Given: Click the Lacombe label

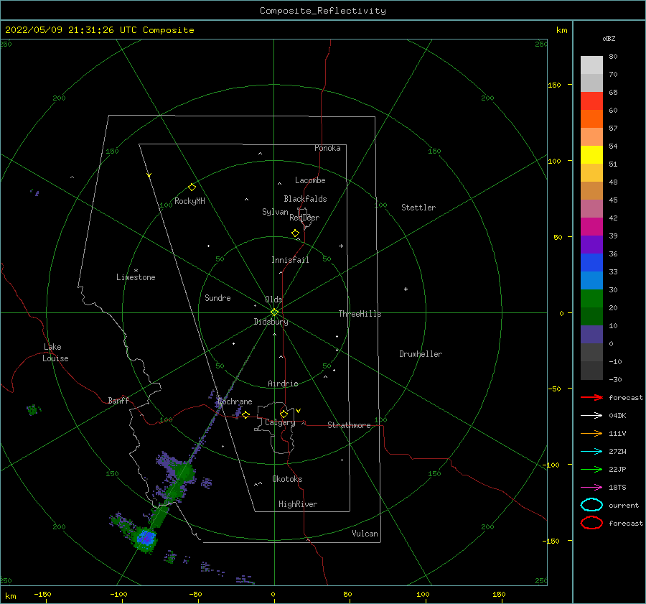Looking at the screenshot, I should click(310, 180).
